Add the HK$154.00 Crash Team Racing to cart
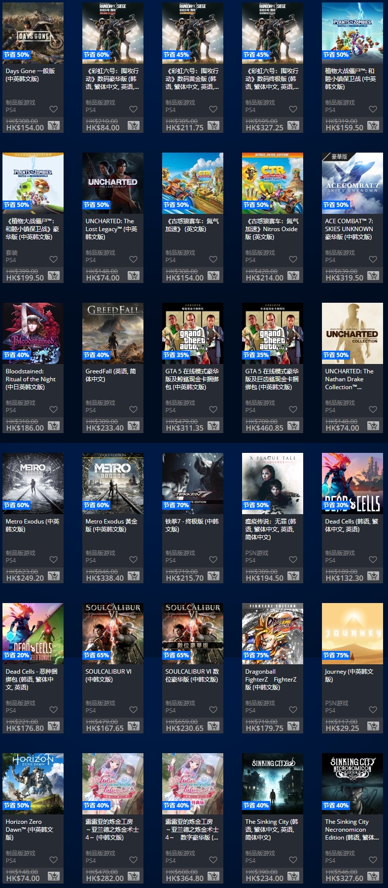The height and width of the screenshot is (888, 388). (x=213, y=276)
